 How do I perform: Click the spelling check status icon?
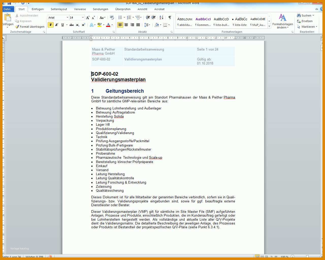click(50, 257)
